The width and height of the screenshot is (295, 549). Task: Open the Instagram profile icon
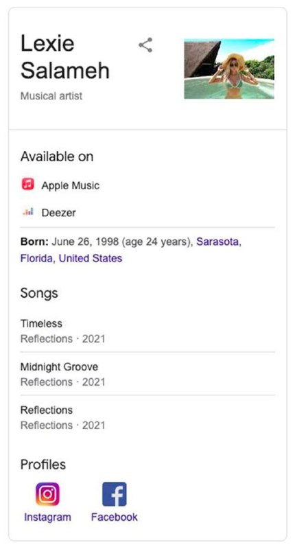(47, 494)
